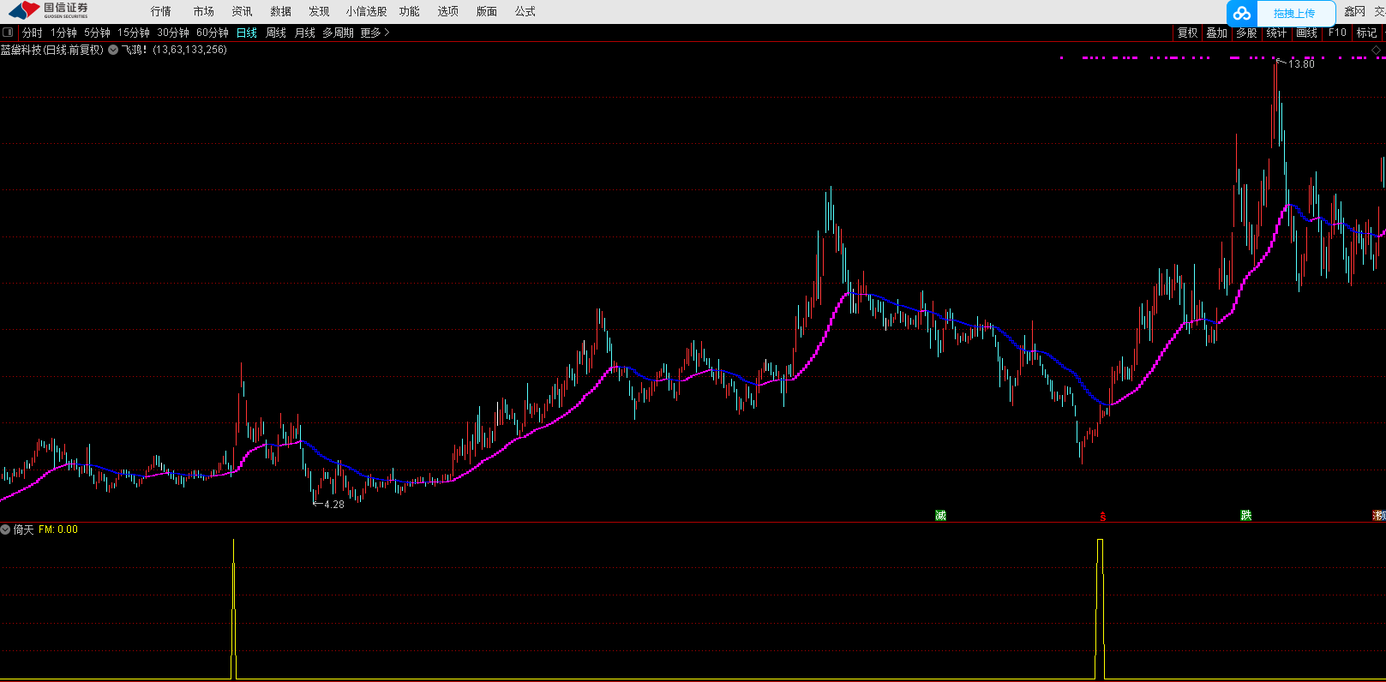The width and height of the screenshot is (1386, 682).
Task: Switch to the 周线 weekly chart
Action: click(276, 33)
